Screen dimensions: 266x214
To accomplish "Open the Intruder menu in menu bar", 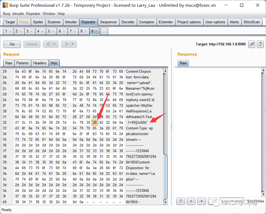I will [18, 14].
